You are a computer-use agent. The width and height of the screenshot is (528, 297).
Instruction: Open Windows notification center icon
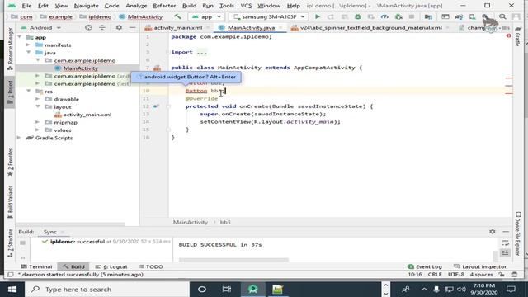(x=511, y=290)
